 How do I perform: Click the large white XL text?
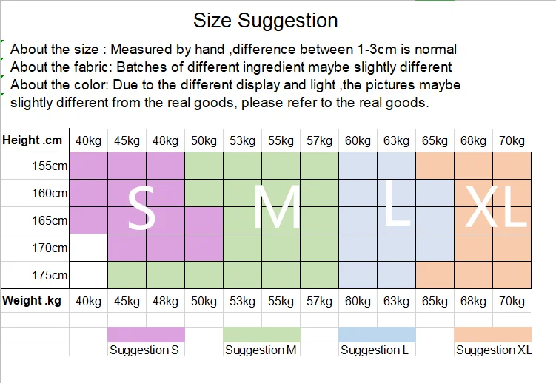tap(496, 208)
